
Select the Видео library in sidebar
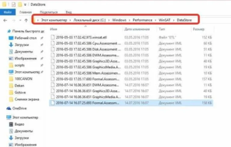(19, 124)
